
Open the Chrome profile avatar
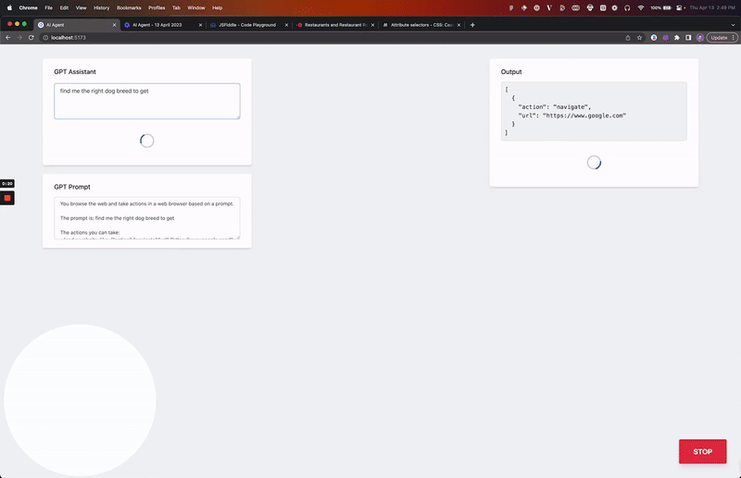700,38
